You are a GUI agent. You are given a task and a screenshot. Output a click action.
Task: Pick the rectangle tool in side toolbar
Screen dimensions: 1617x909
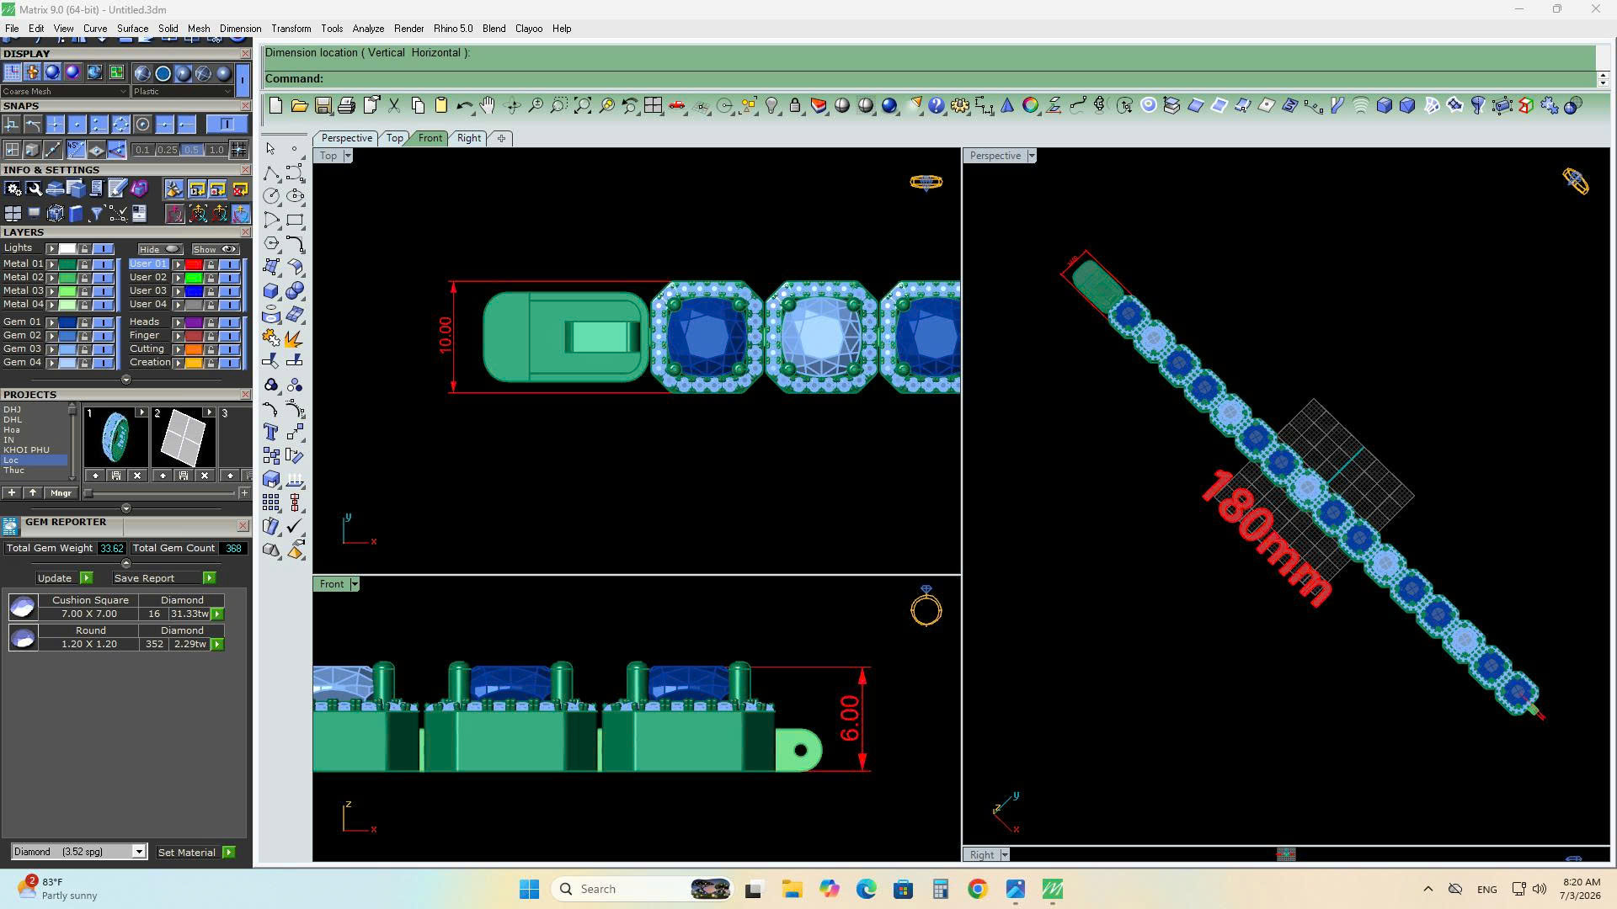295,220
